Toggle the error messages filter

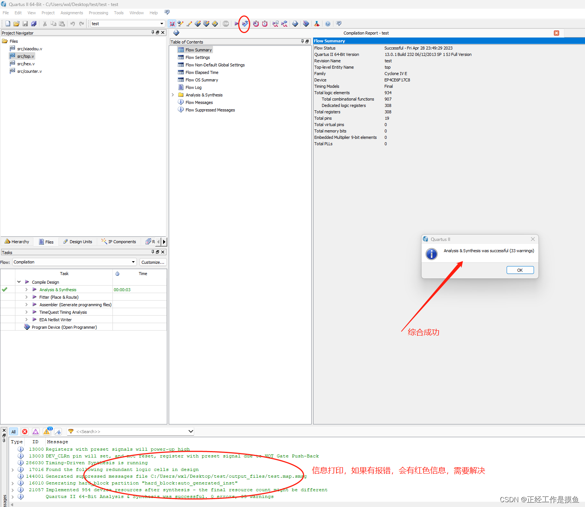[25, 432]
